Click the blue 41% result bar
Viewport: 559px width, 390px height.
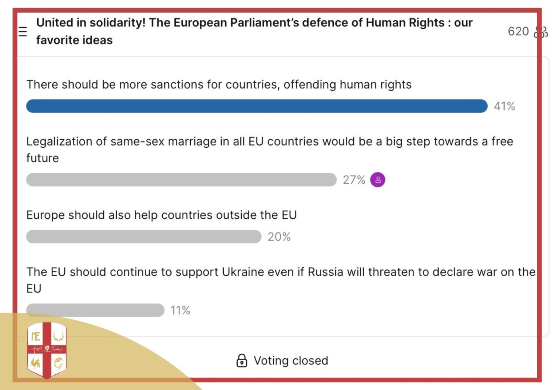pyautogui.click(x=257, y=106)
